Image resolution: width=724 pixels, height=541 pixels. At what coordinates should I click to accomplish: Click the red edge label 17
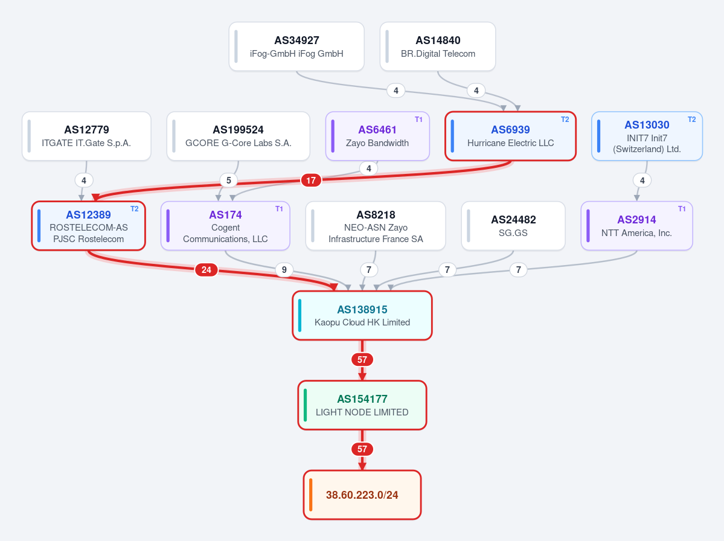pos(311,180)
